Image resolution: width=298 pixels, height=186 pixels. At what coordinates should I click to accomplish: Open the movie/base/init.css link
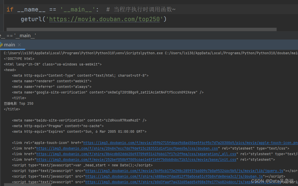[x=136, y=160]
